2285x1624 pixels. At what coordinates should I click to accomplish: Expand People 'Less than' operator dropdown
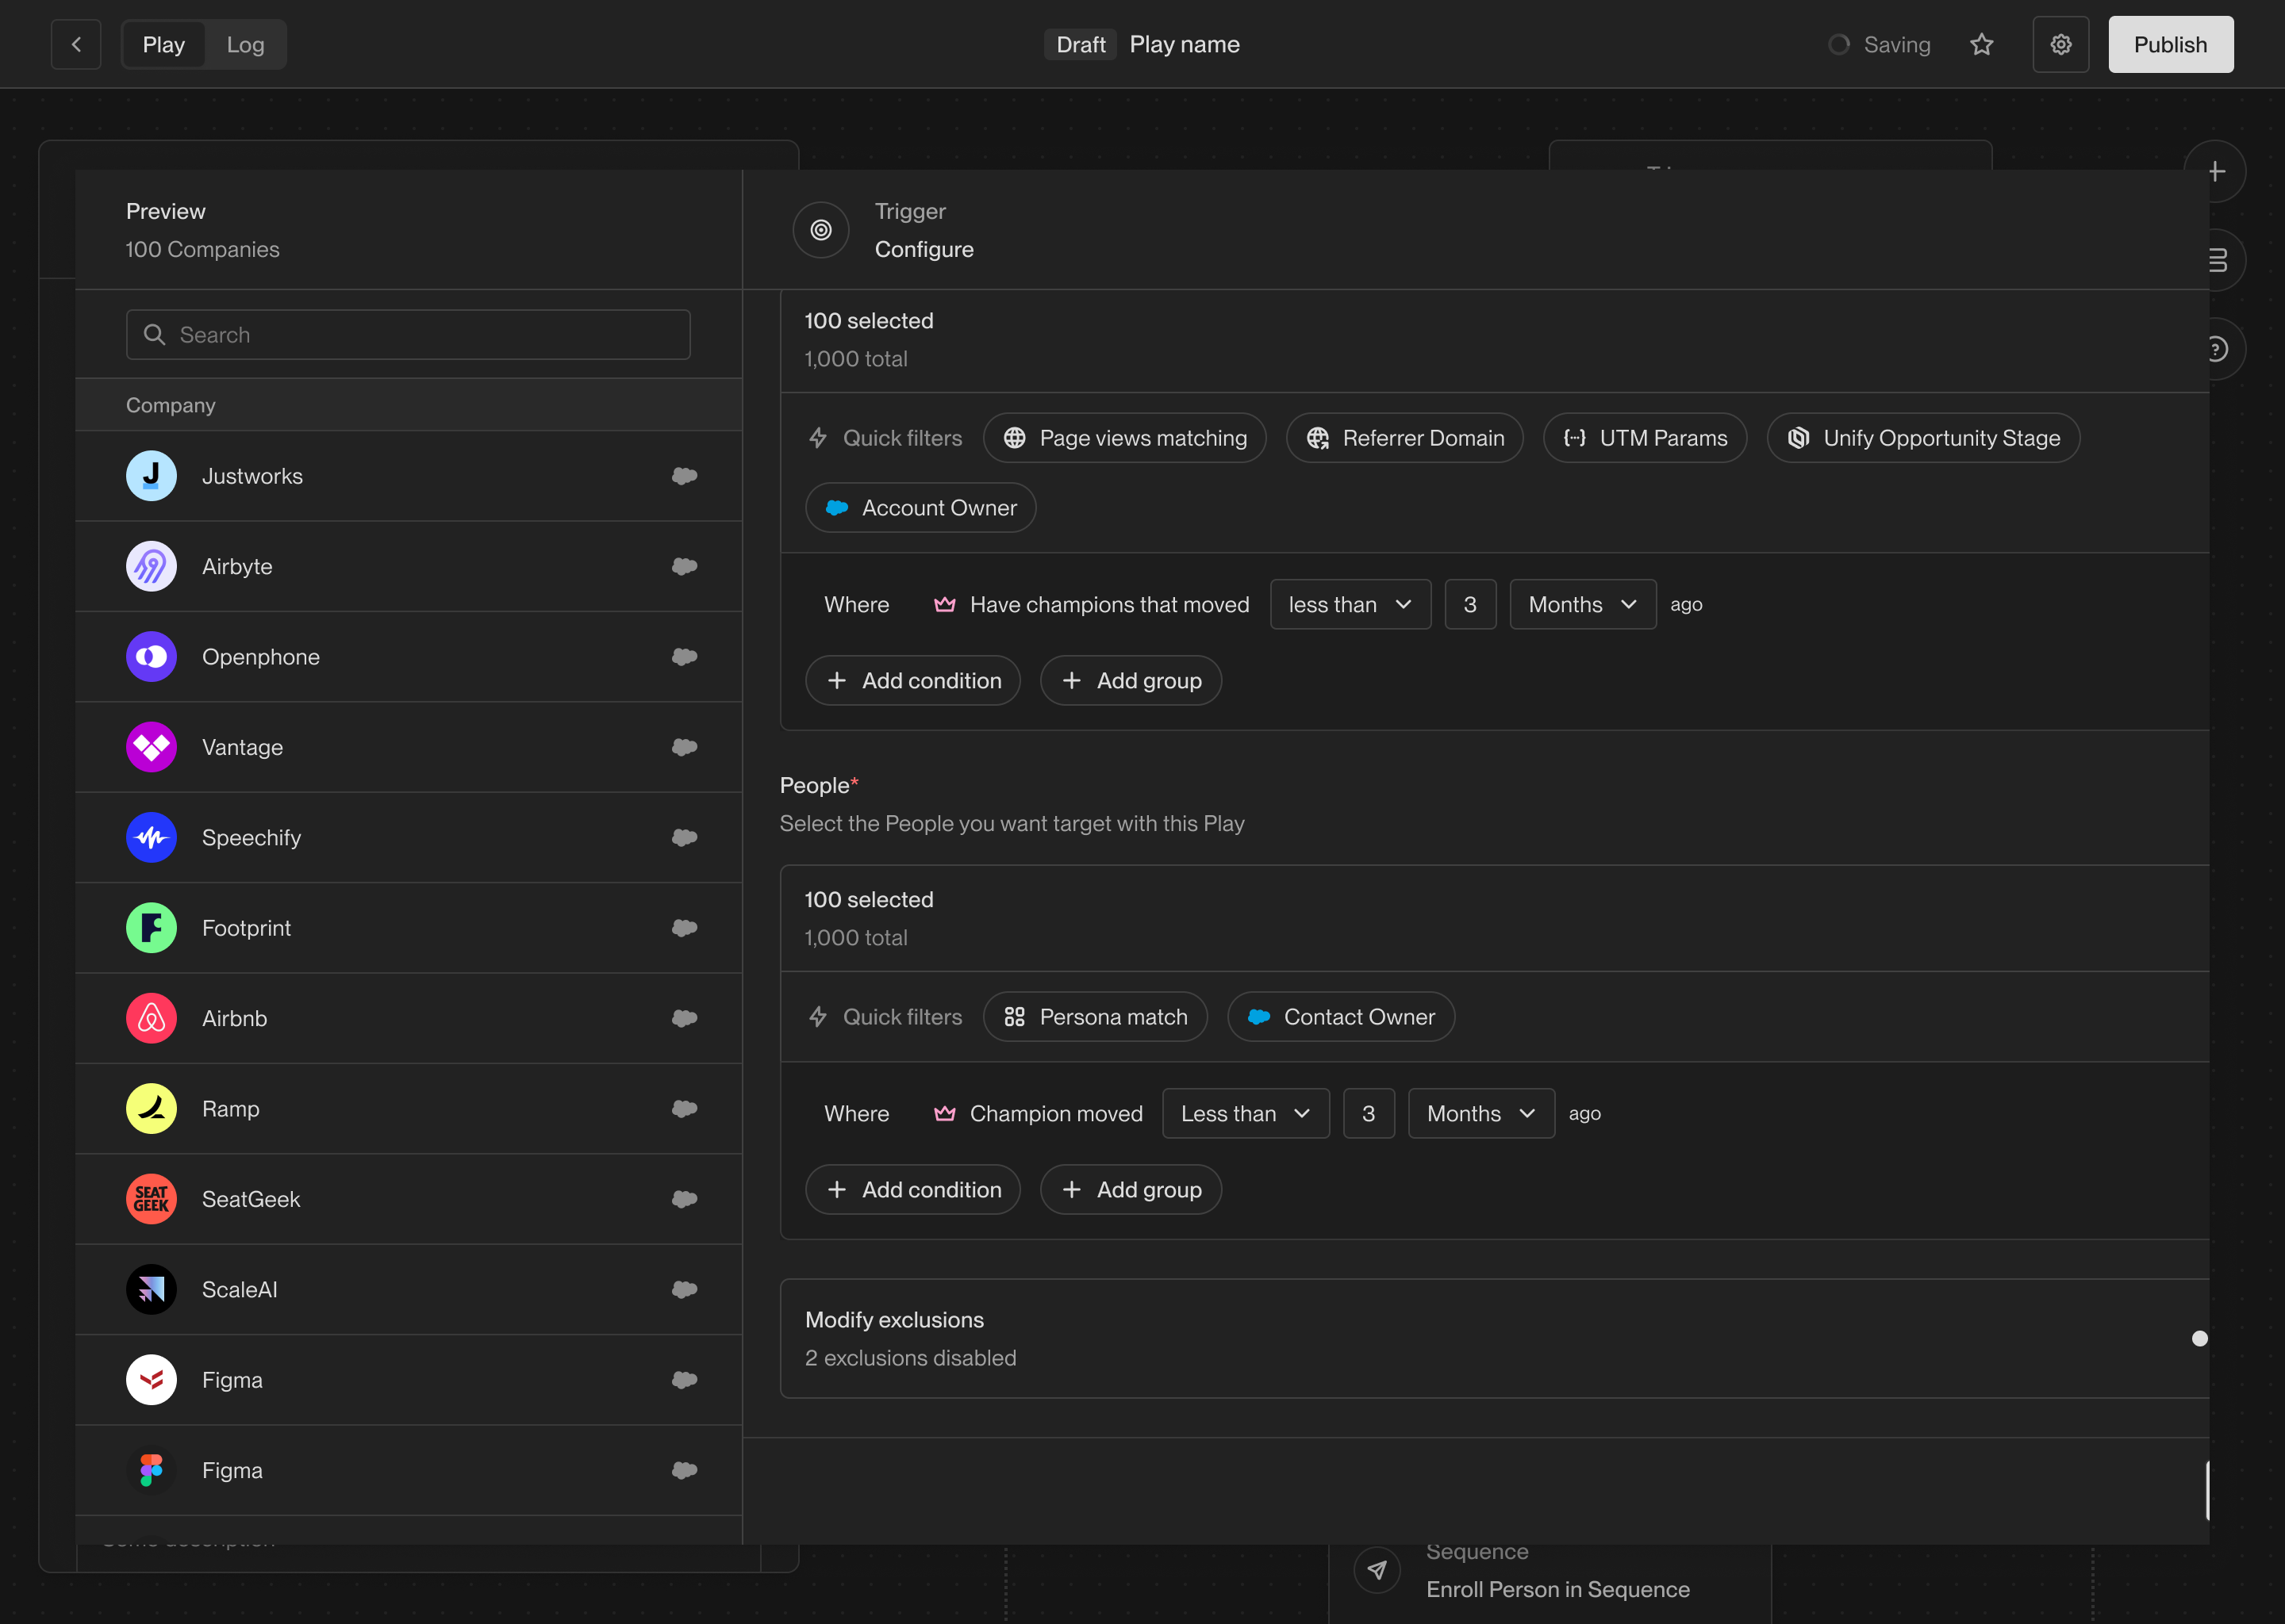(x=1245, y=1113)
